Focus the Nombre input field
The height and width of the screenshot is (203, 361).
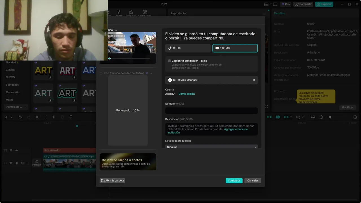(212, 111)
